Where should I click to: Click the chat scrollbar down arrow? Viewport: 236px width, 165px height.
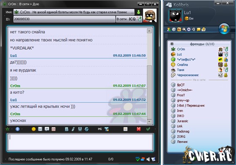click(149, 121)
